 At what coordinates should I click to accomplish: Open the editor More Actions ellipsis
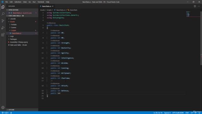(x=199, y=6)
